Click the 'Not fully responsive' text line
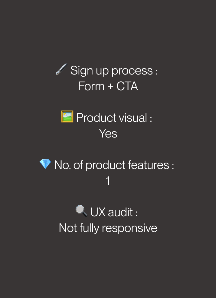 tap(108, 228)
